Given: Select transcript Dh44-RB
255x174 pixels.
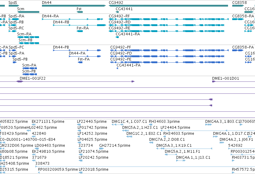Looking at the screenshot, I should pos(79,25).
